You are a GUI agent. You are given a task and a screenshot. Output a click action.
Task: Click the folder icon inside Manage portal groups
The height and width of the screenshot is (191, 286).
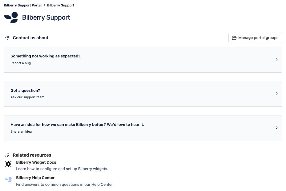click(234, 37)
